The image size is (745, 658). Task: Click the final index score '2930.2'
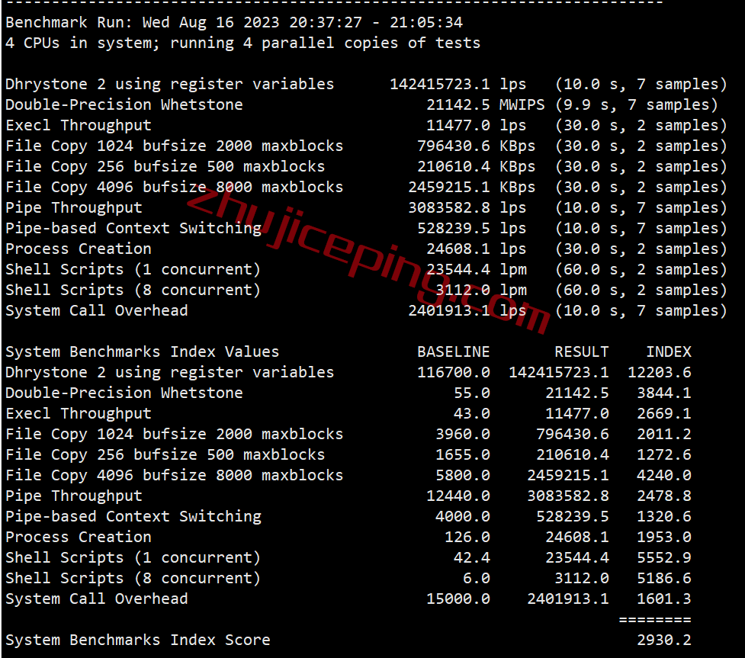point(663,640)
